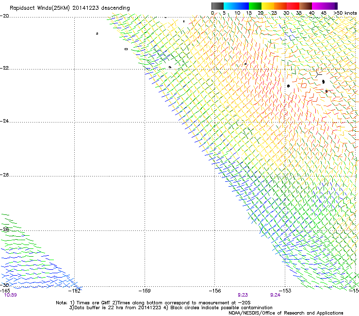
Task: Click the red 30-35 knots color segment
Action: point(293,6)
